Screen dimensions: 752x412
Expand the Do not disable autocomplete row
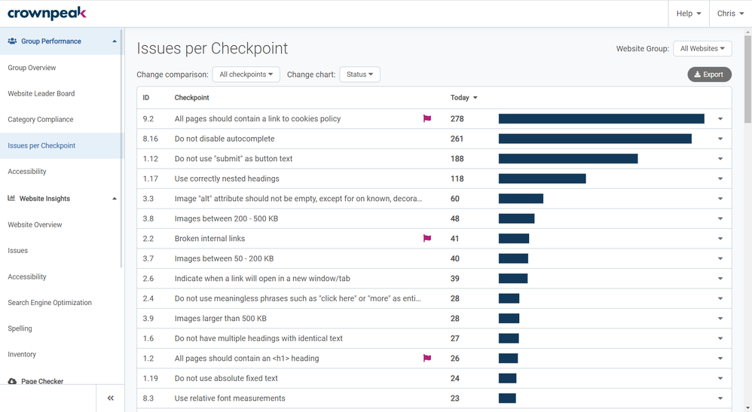(x=720, y=139)
